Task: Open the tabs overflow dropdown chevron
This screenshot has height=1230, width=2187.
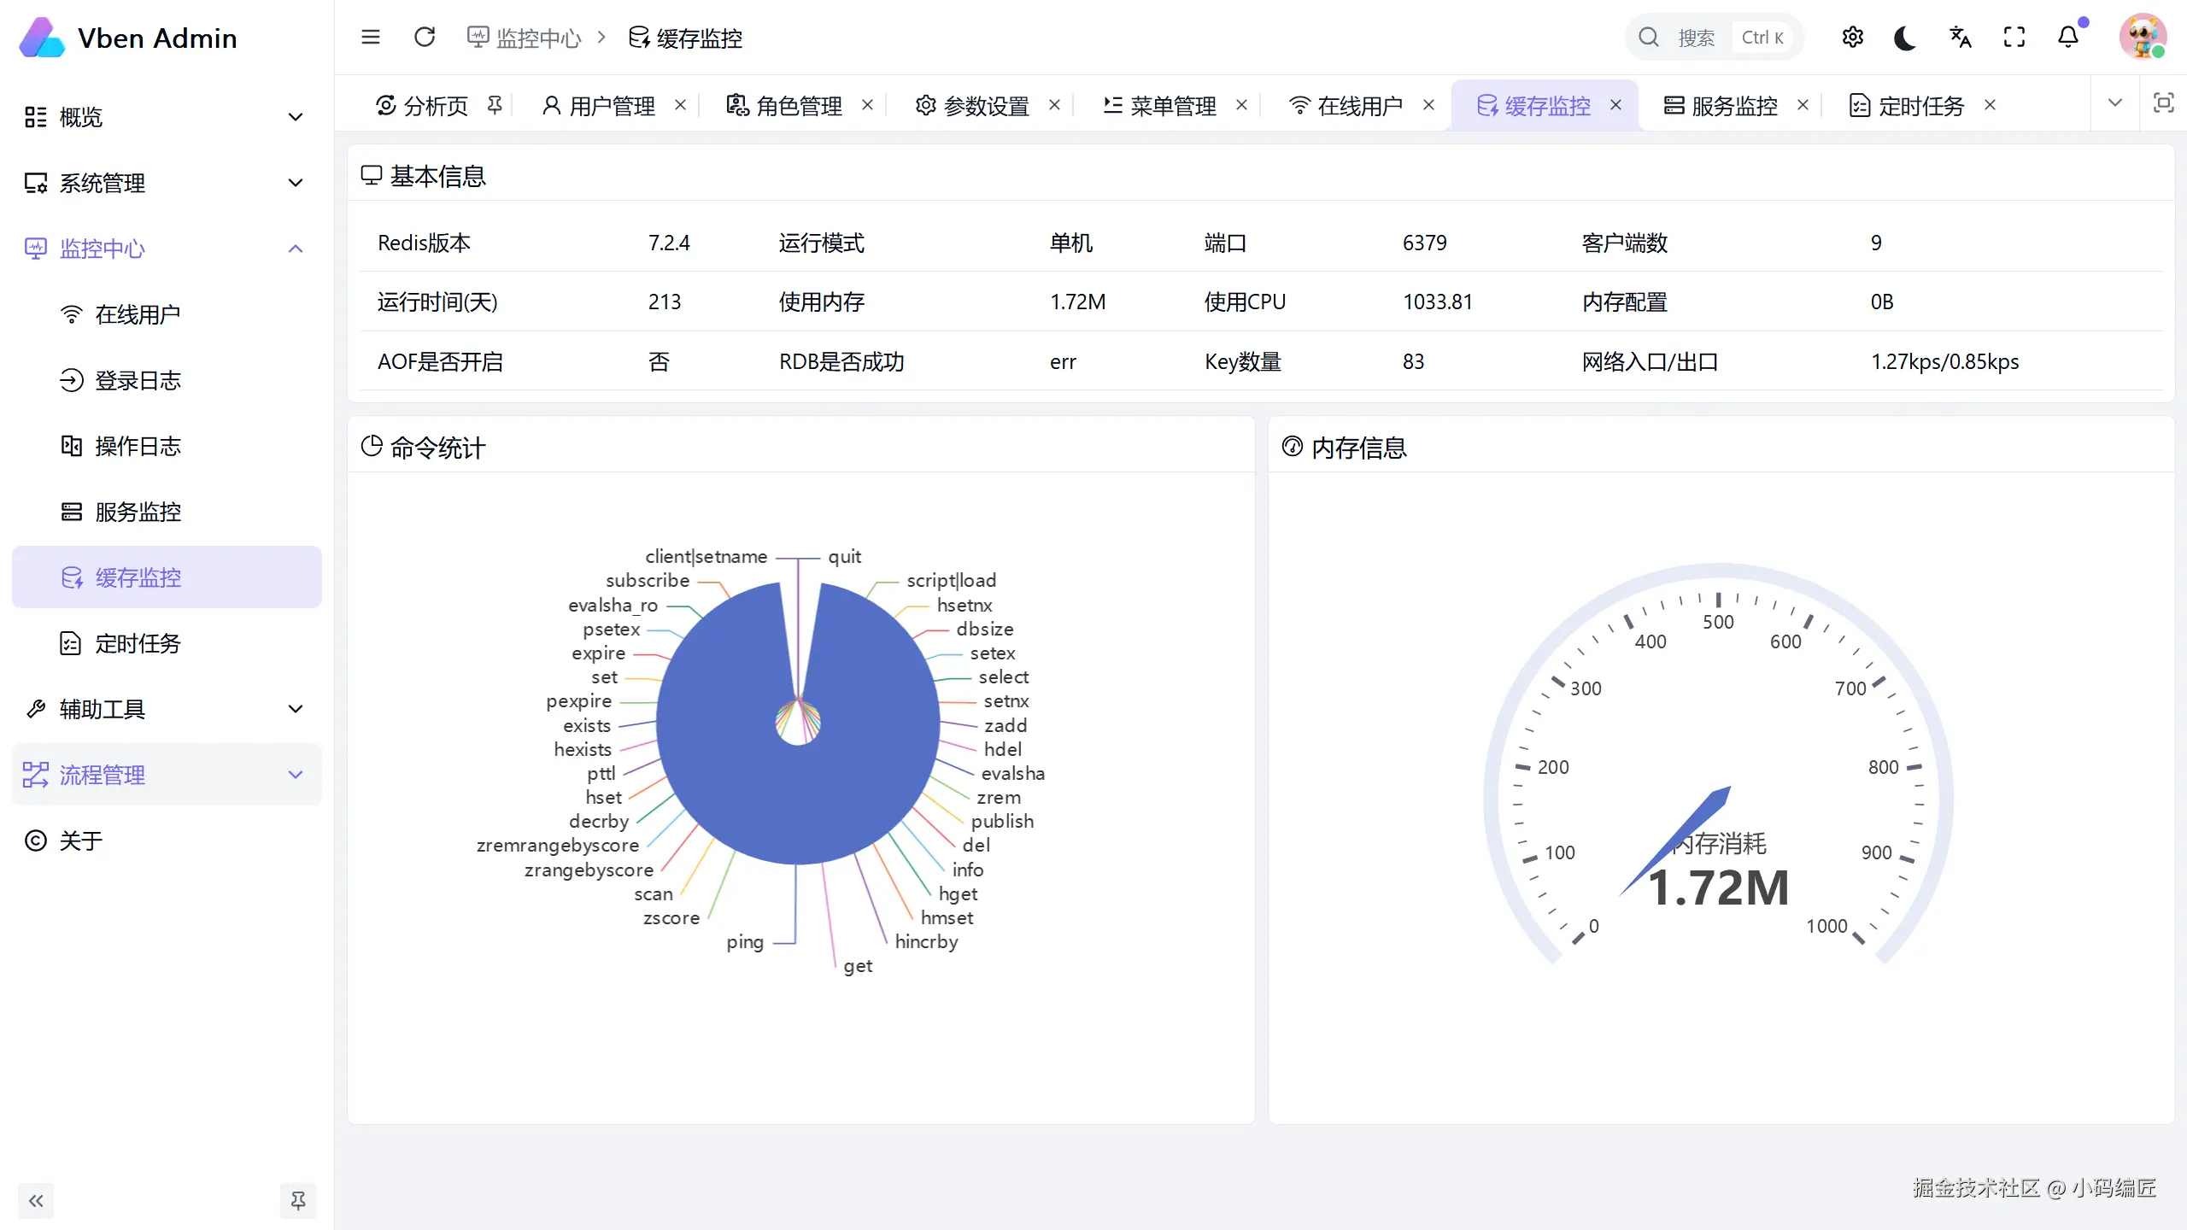Action: pos(2114,103)
